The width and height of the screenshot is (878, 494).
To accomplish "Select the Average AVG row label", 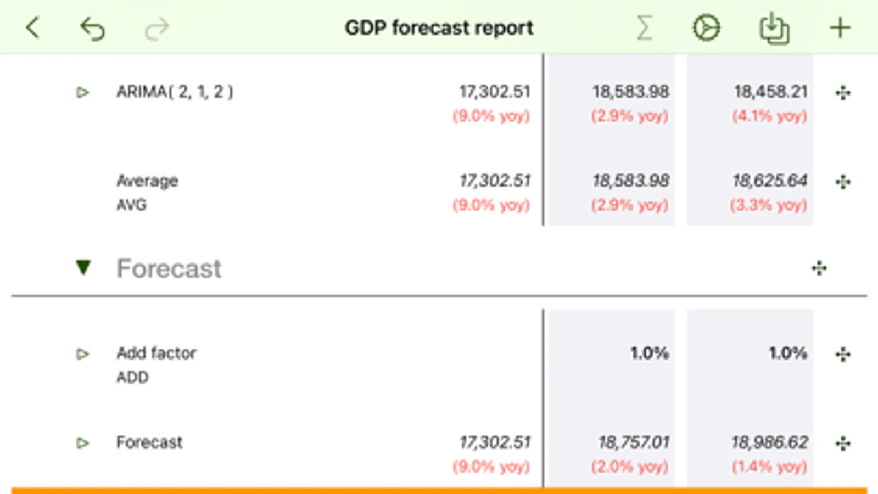I will click(147, 192).
